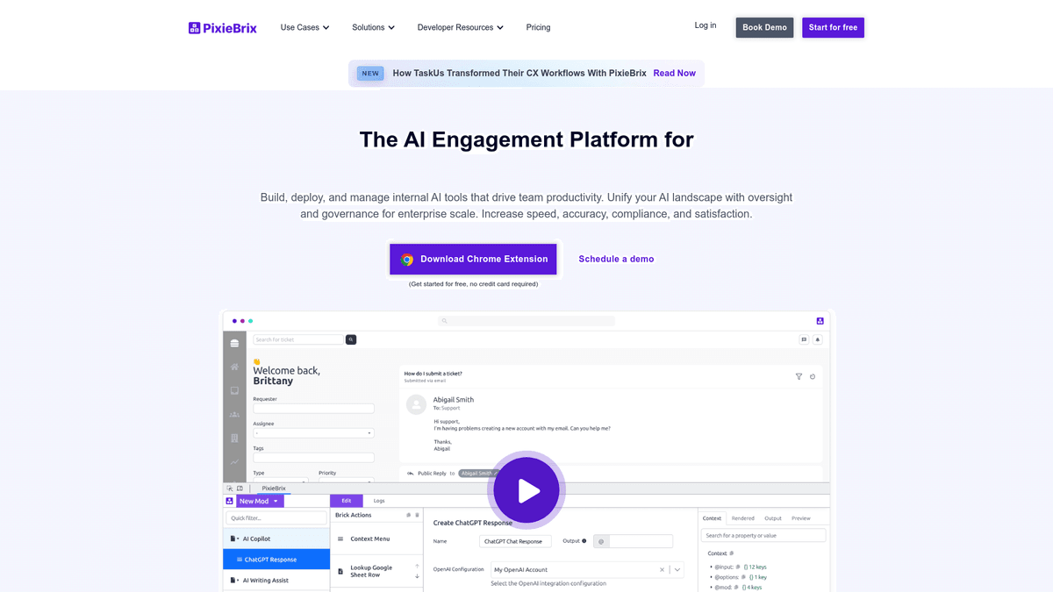Open the Use Cases dropdown menu
This screenshot has height=592, width=1053.
click(x=305, y=28)
